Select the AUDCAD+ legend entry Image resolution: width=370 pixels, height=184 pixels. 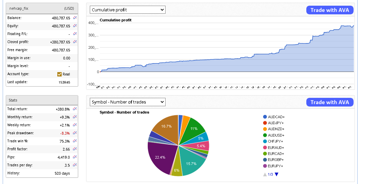(276, 117)
